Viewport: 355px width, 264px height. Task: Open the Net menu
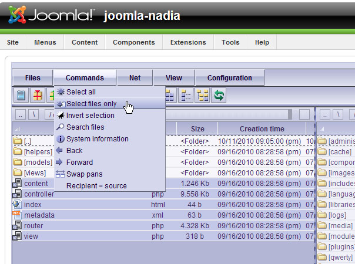point(135,78)
